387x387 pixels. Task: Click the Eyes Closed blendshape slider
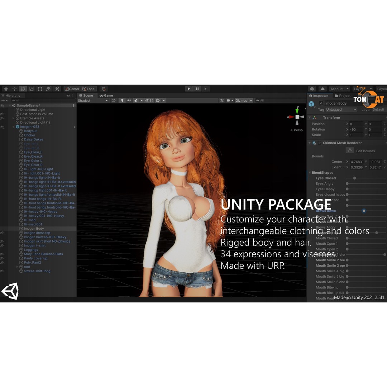(366, 178)
